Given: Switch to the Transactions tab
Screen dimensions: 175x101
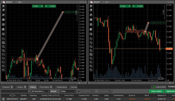Looking at the screenshot, I should (62, 87).
